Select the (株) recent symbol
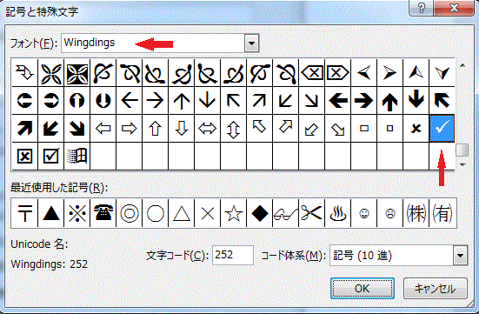479x314 pixels. click(x=416, y=213)
